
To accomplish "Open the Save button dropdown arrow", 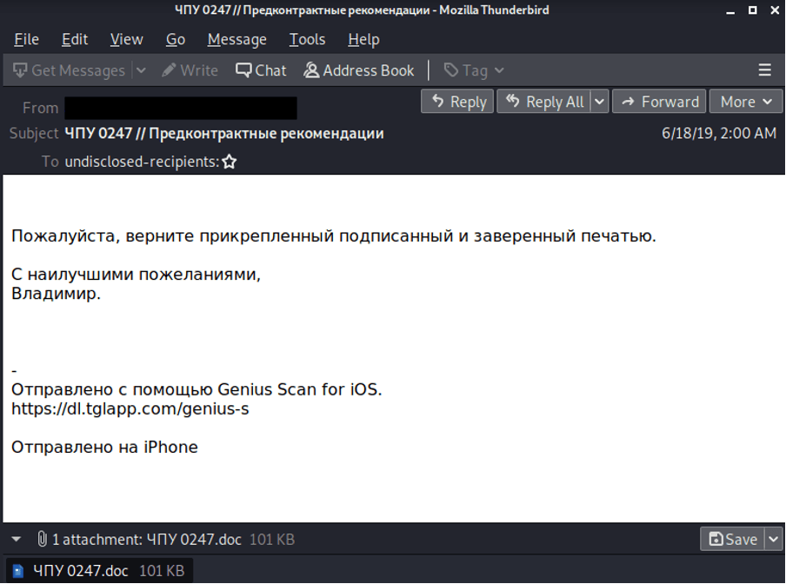I will point(775,539).
